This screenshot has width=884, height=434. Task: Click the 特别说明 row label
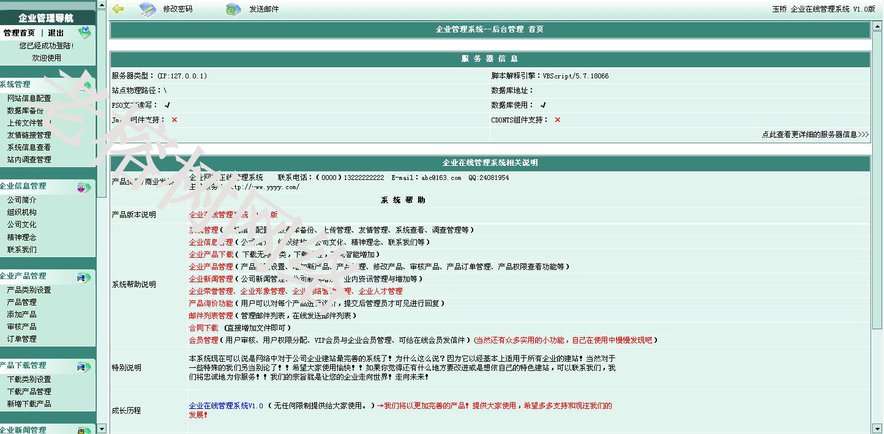click(127, 368)
